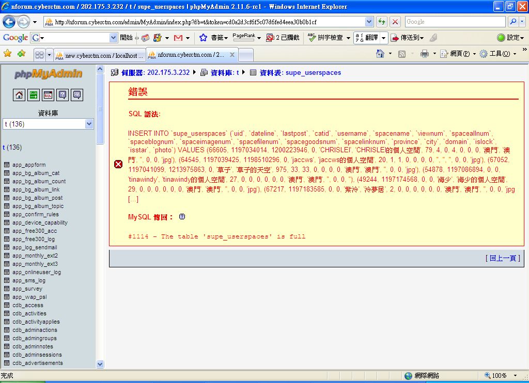Switch to the new.cyberctm.com tab
529x383 pixels.
pos(100,55)
